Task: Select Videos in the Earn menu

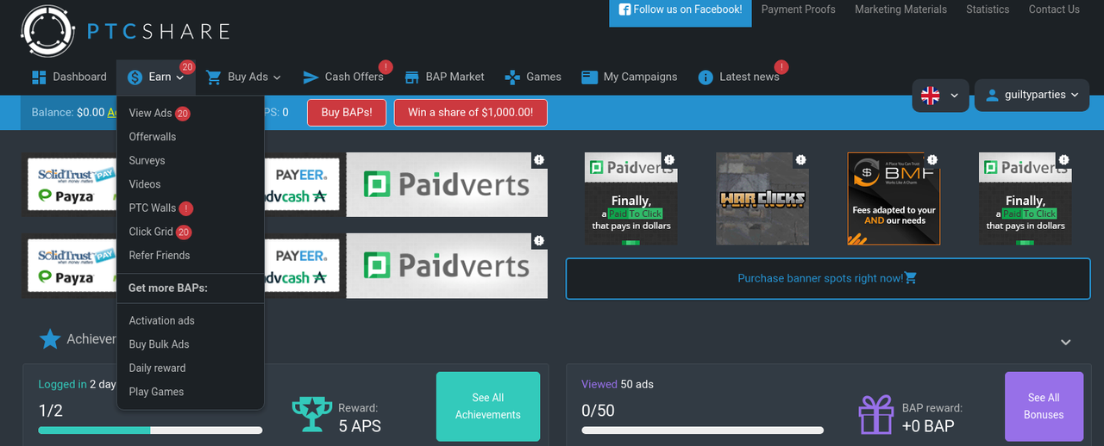Action: pos(145,184)
